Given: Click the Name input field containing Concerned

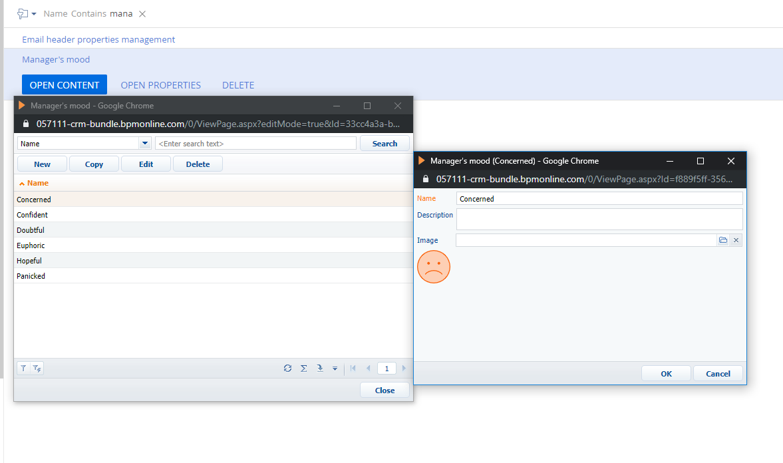Looking at the screenshot, I should (599, 199).
